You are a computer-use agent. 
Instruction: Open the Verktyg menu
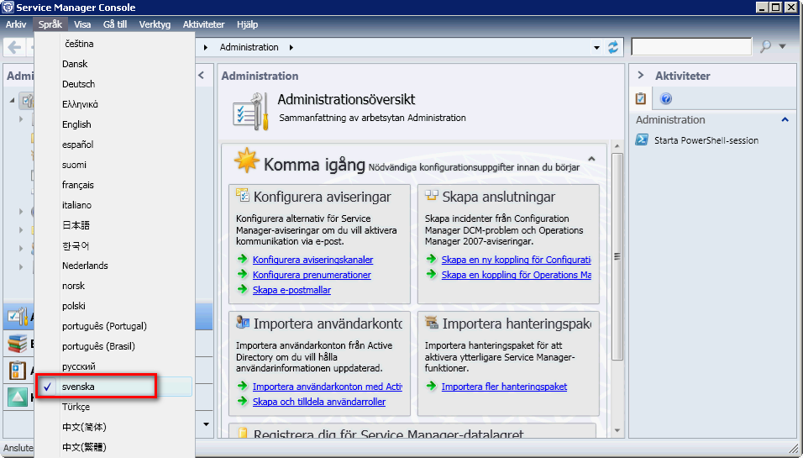(x=155, y=24)
